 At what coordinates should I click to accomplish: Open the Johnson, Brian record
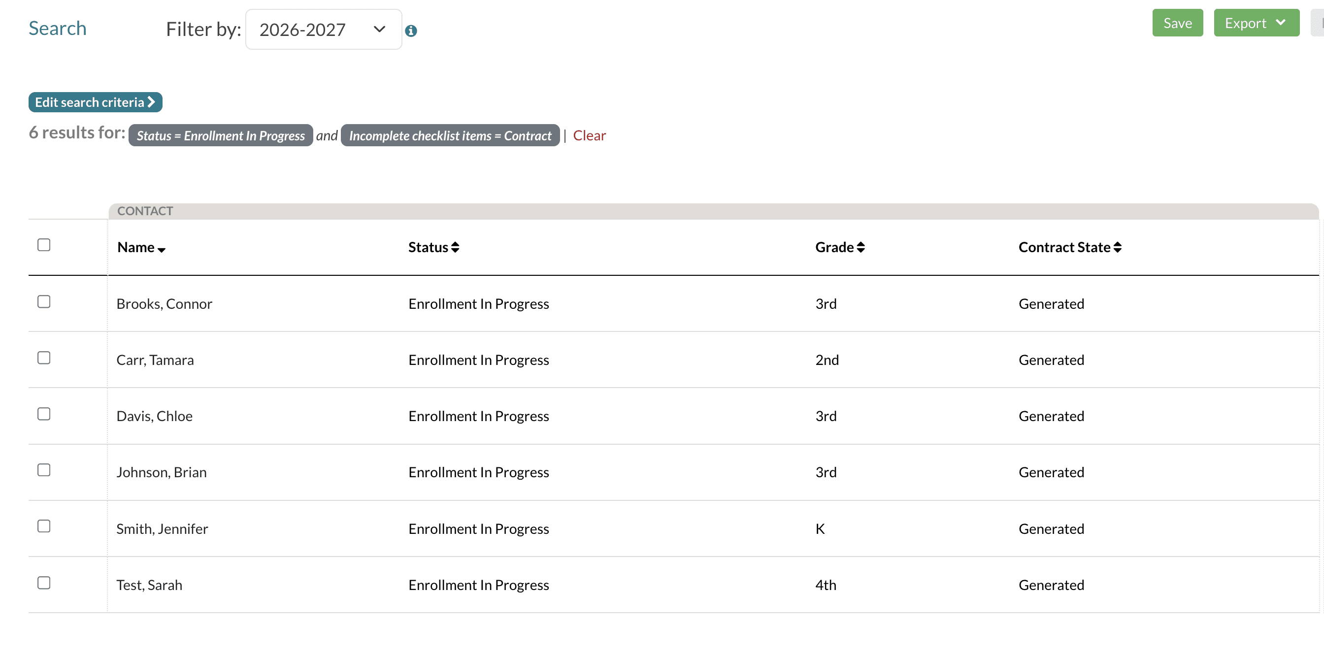point(162,473)
